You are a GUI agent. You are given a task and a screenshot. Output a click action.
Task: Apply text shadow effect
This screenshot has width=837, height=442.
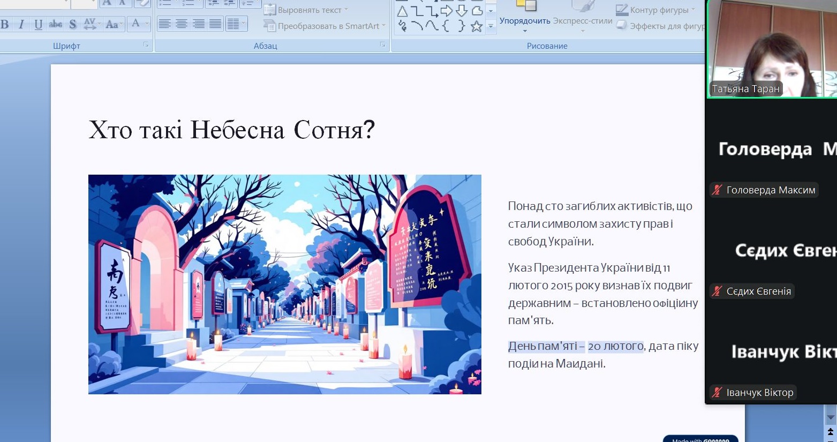tap(73, 24)
